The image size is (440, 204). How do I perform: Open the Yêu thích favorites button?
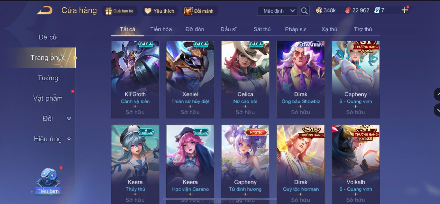click(159, 11)
